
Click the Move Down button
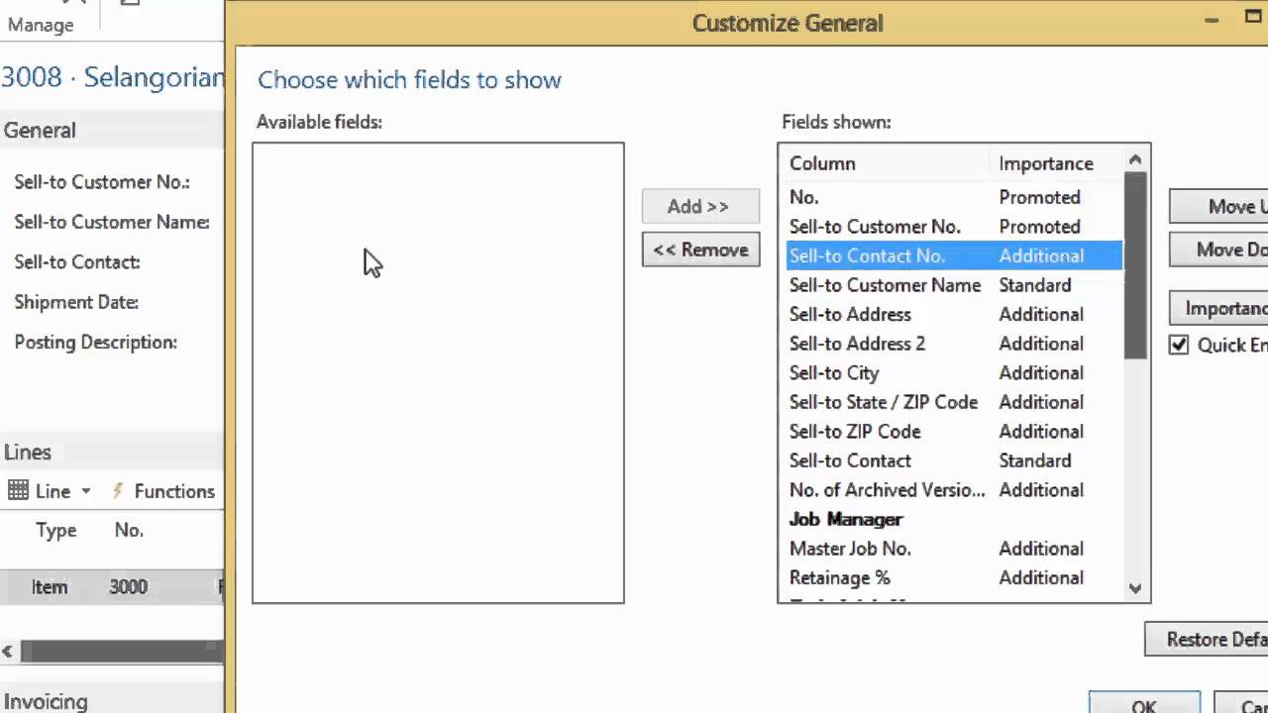point(1218,250)
